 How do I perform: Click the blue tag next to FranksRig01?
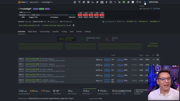pos(35,9)
